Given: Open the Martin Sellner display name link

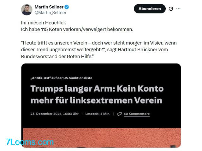Looking at the screenshot, I should (x=49, y=7).
